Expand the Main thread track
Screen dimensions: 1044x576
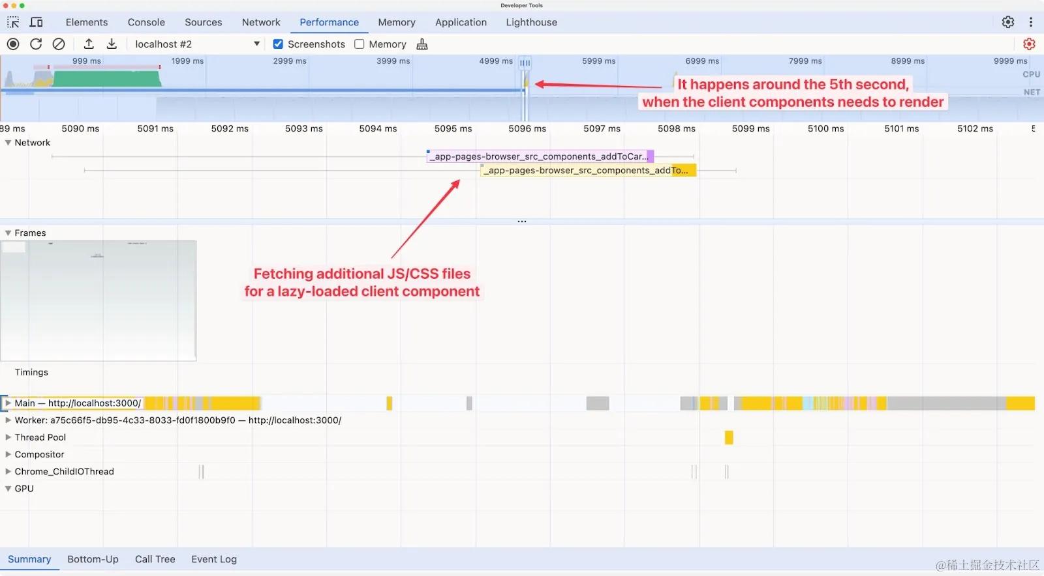[8, 403]
